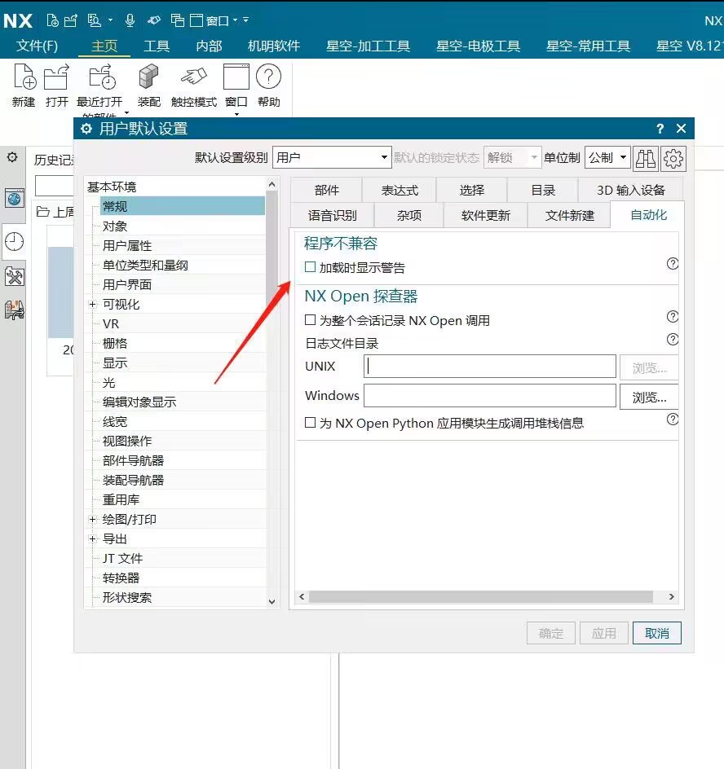The image size is (724, 769).
Task: Open the 星空-加工工具 ribbon tab
Action: 368,46
